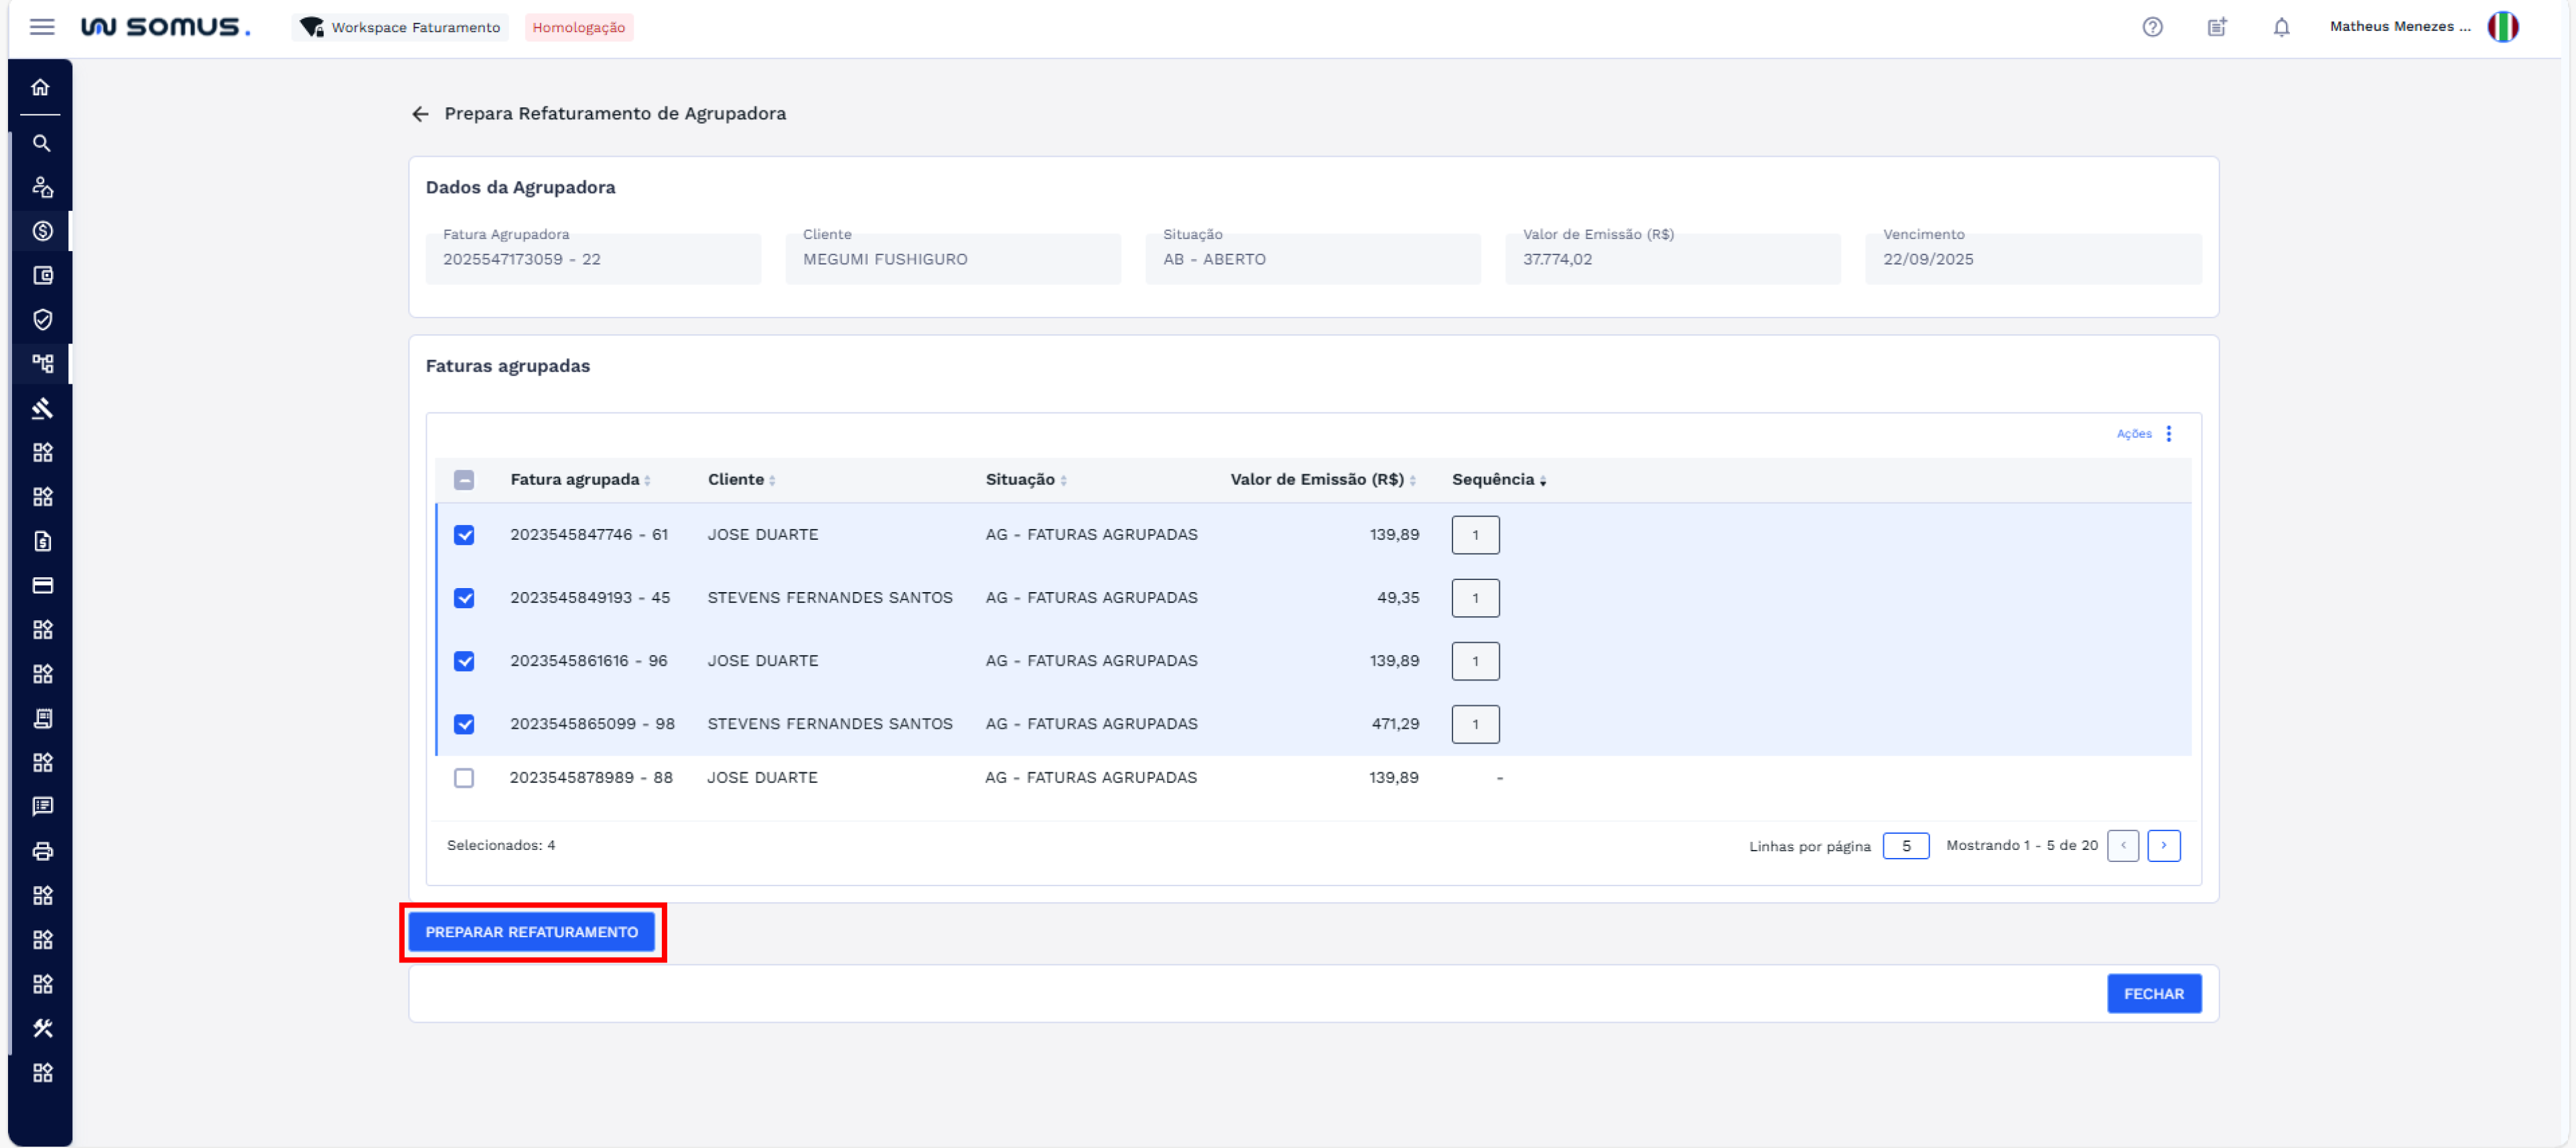Click the FECHAR button
Image resolution: width=2576 pixels, height=1148 pixels.
2153,994
